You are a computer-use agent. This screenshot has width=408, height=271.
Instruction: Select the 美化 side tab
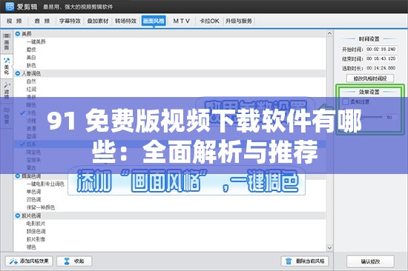7,66
